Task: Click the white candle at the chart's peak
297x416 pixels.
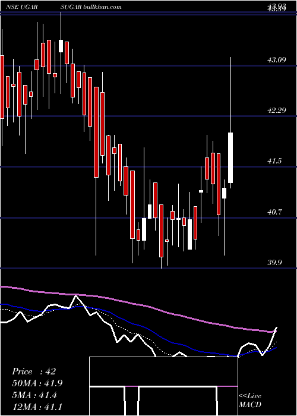Action: 61,46
